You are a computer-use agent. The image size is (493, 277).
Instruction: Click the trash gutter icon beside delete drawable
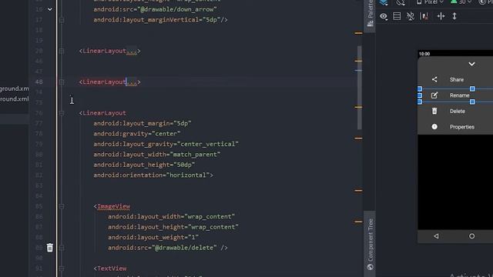(50, 248)
